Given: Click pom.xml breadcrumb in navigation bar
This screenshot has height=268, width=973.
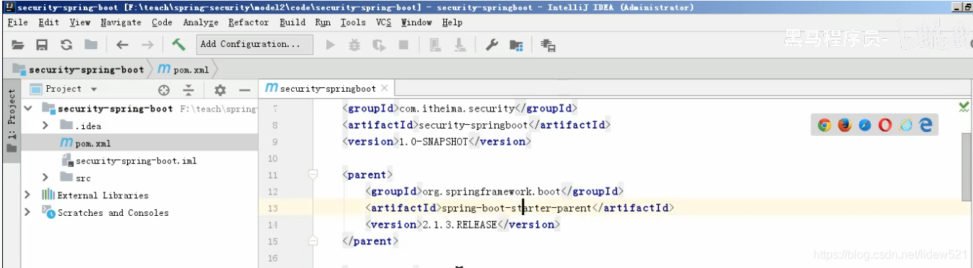Looking at the screenshot, I should (184, 70).
